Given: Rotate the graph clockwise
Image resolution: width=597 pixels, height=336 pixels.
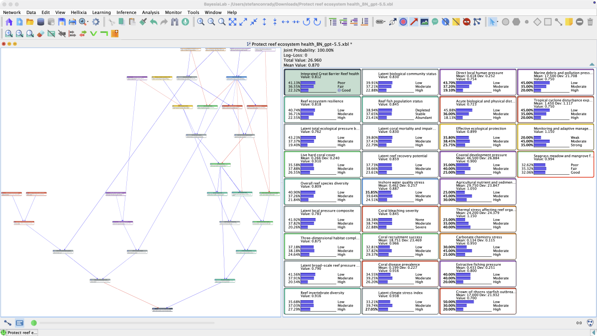Looking at the screenshot, I should pos(317,22).
